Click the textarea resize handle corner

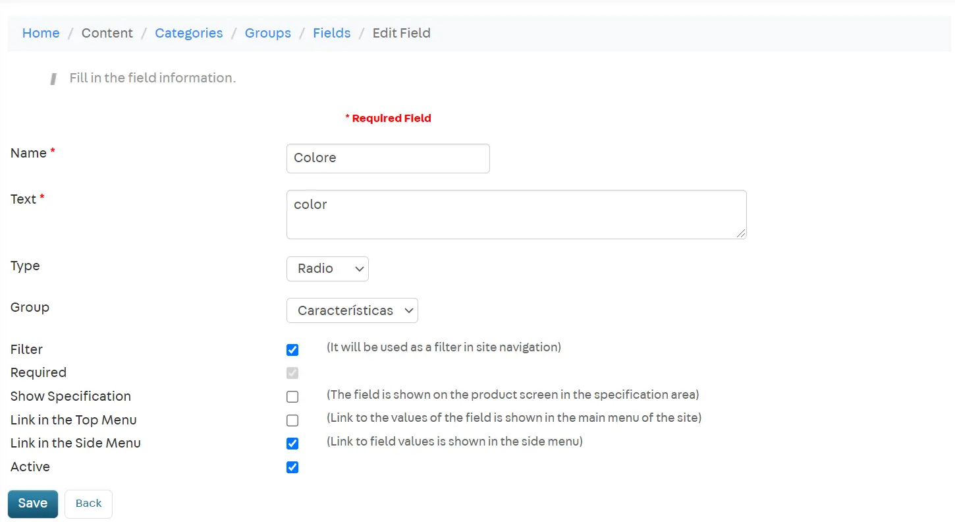pos(741,233)
